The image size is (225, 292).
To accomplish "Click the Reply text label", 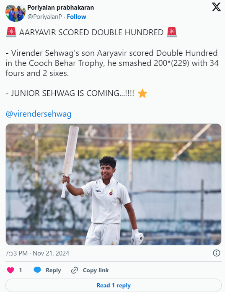I will tap(53, 270).
